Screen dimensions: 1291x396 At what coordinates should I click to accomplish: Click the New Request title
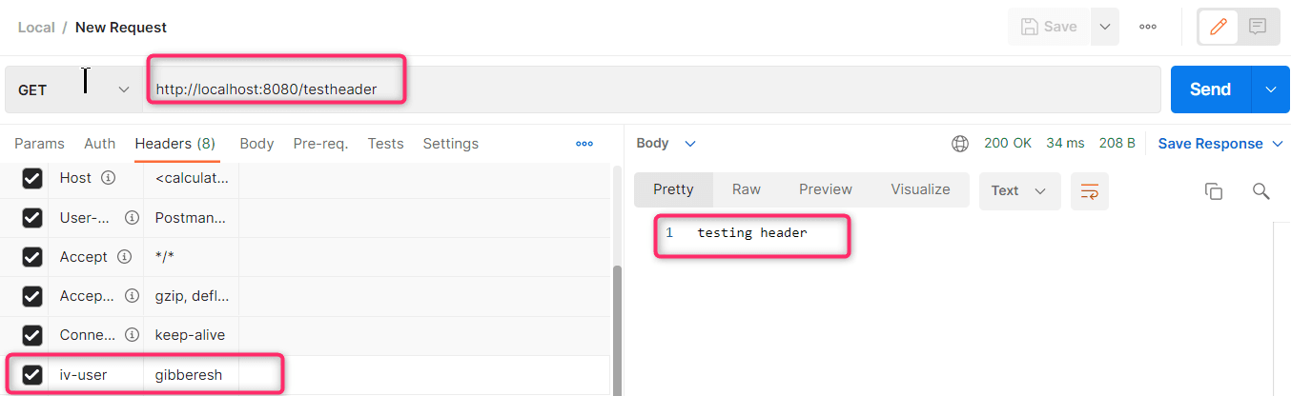[121, 27]
